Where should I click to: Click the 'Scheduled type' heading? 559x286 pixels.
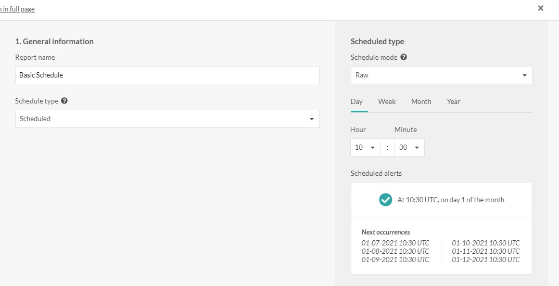[377, 41]
